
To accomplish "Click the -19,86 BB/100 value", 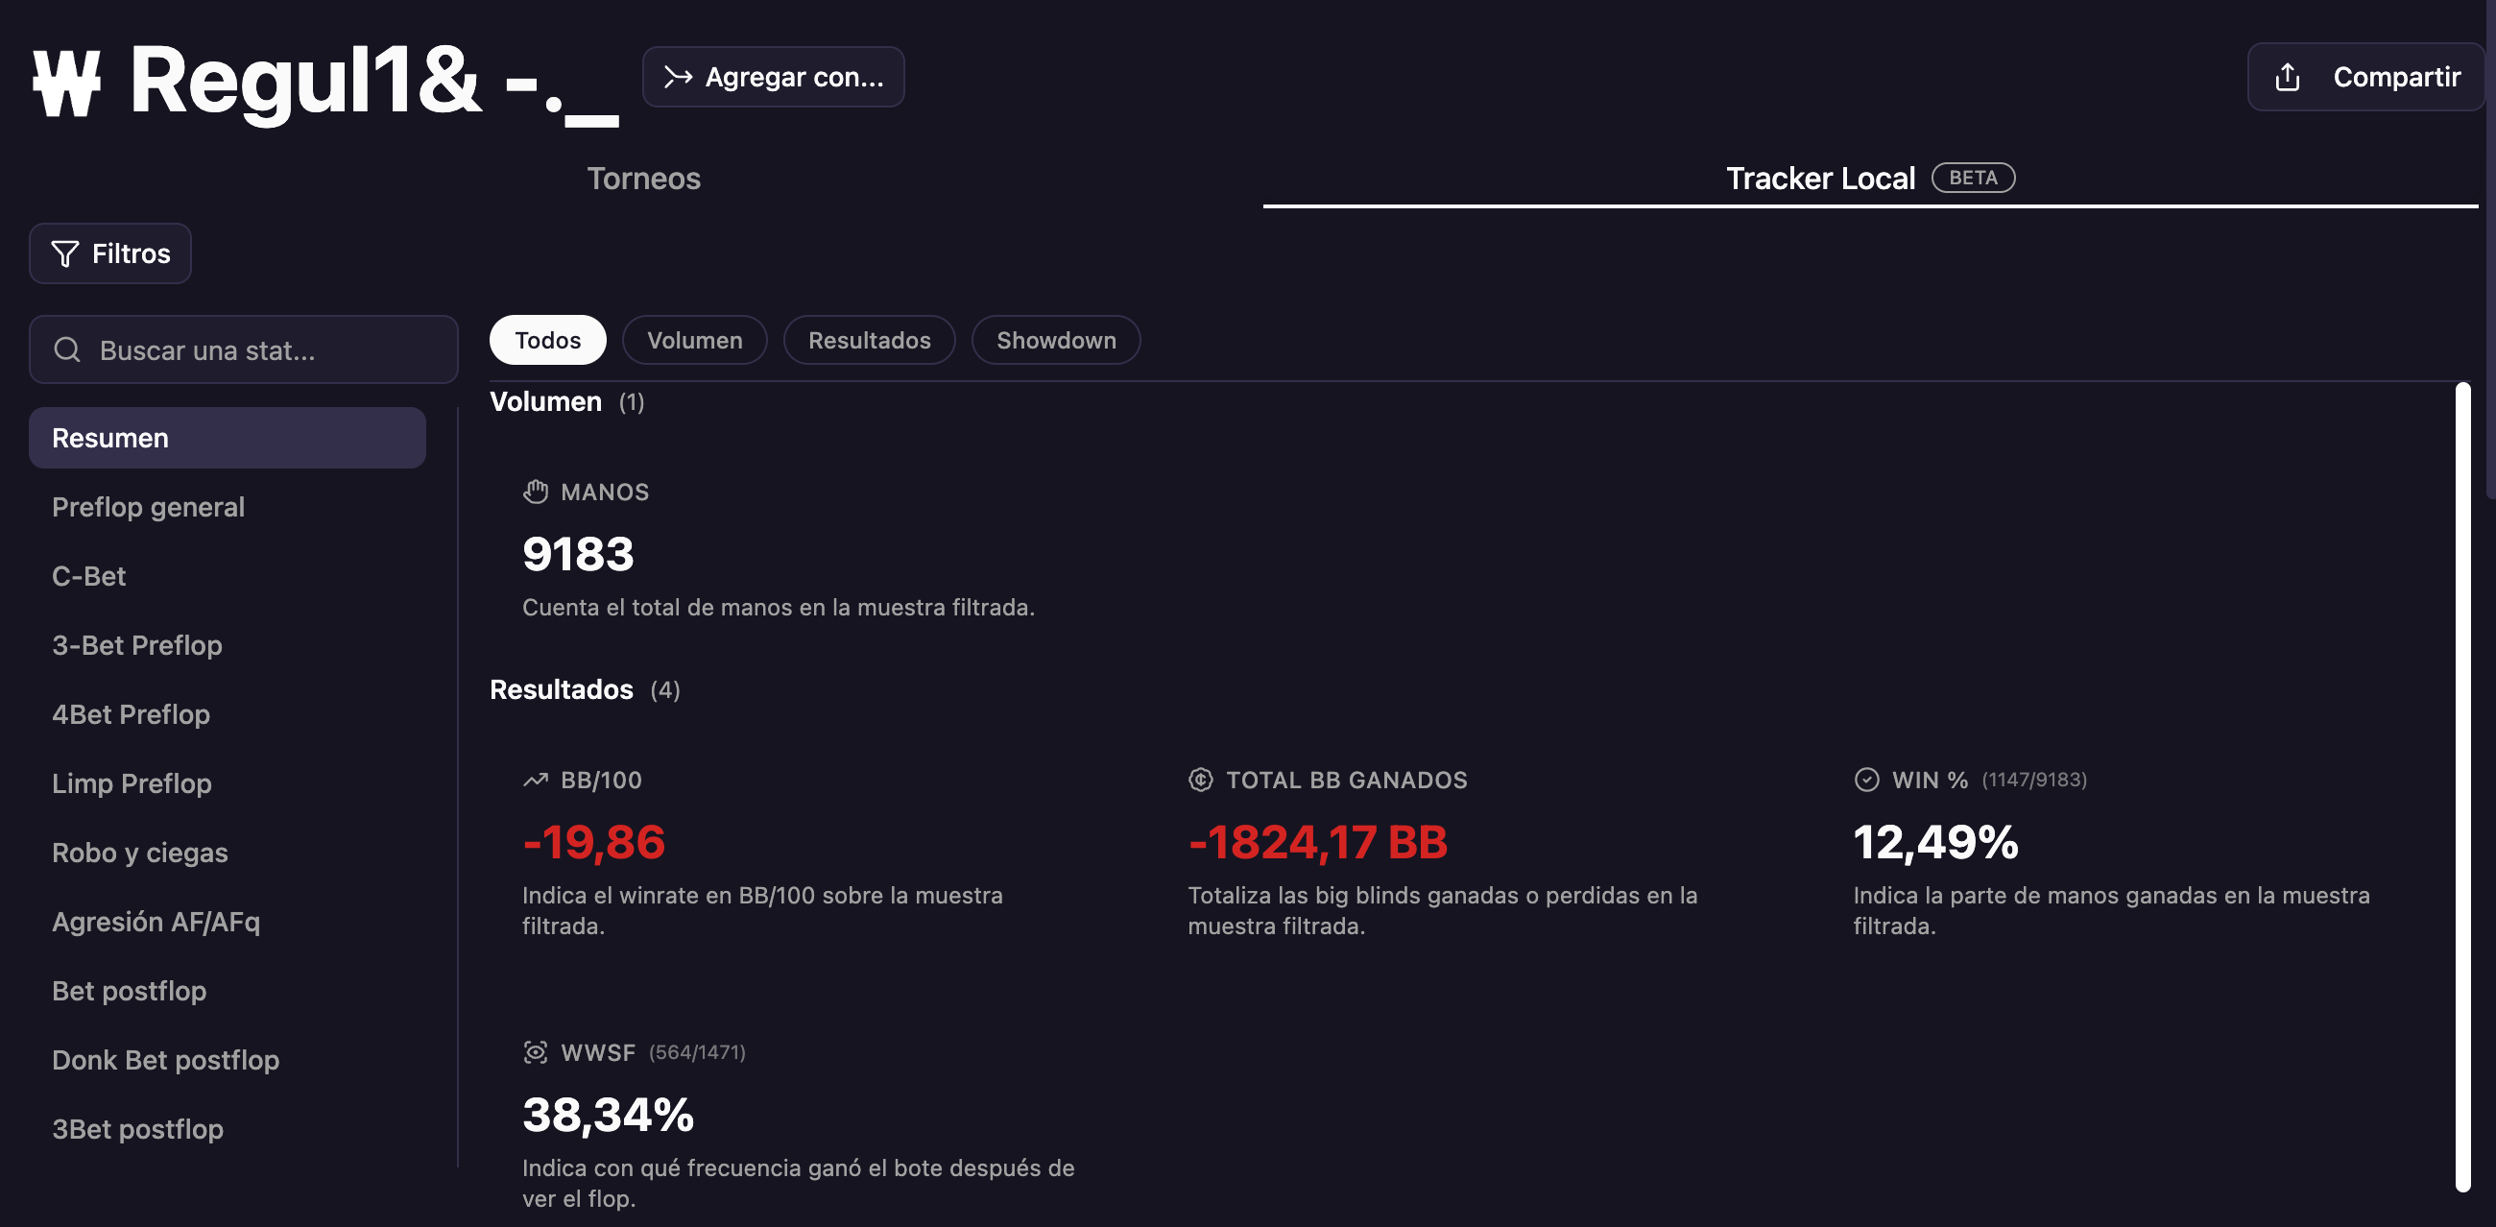I will click(x=594, y=842).
